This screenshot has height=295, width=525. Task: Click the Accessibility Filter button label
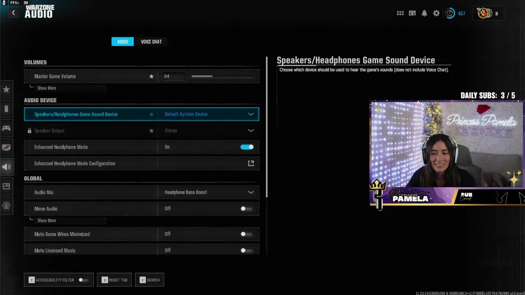[55, 280]
